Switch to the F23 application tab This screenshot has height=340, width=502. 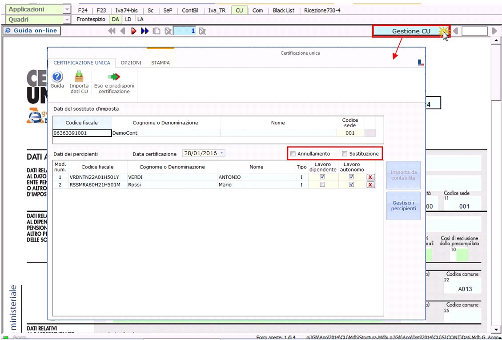pyautogui.click(x=101, y=11)
